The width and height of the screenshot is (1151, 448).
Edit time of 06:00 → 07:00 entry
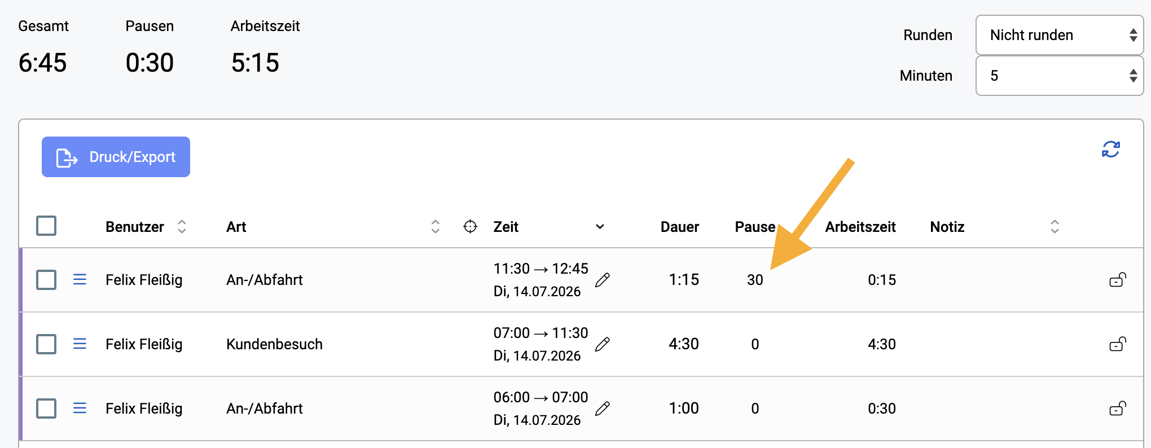(x=603, y=409)
